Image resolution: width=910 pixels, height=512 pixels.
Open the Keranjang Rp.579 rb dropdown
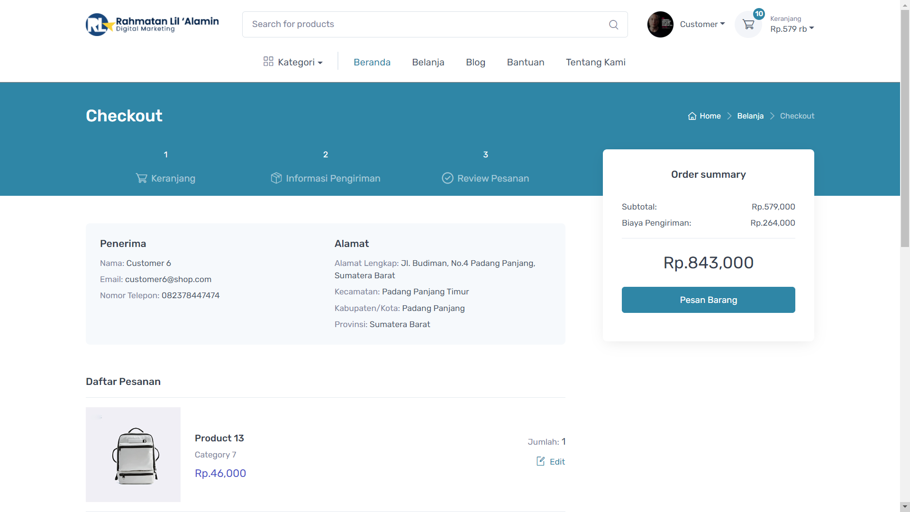pos(792,29)
